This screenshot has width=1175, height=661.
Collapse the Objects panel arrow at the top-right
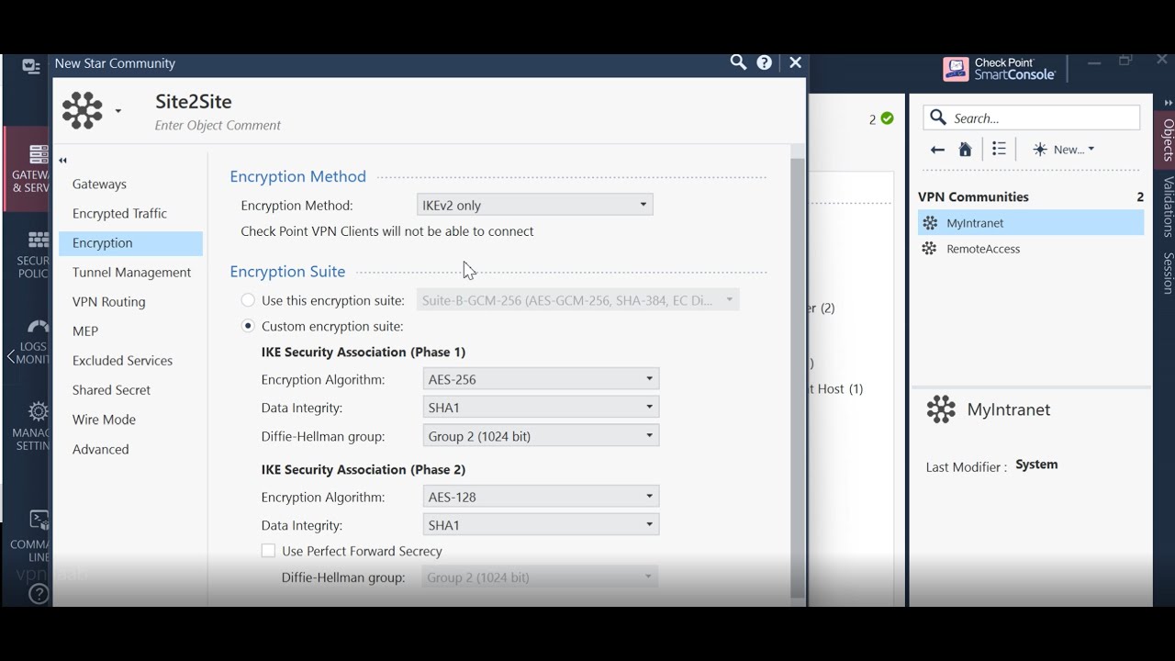[x=1168, y=103]
